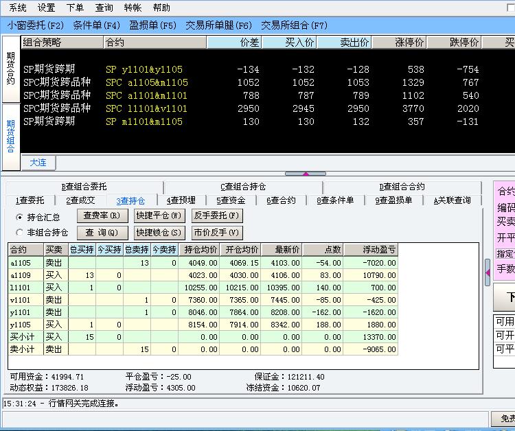Click the 反手委托 (F) button
The width and height of the screenshot is (515, 431).
point(217,215)
